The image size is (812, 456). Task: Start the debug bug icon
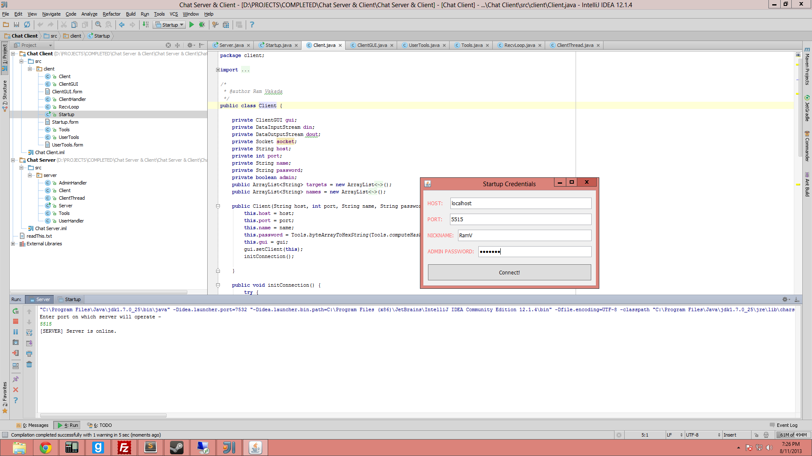coord(202,25)
